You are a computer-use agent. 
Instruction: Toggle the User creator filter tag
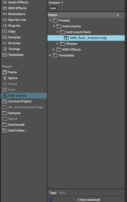coord(53,8)
